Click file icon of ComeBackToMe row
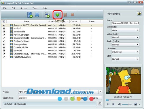 pyautogui.click(x=11, y=47)
